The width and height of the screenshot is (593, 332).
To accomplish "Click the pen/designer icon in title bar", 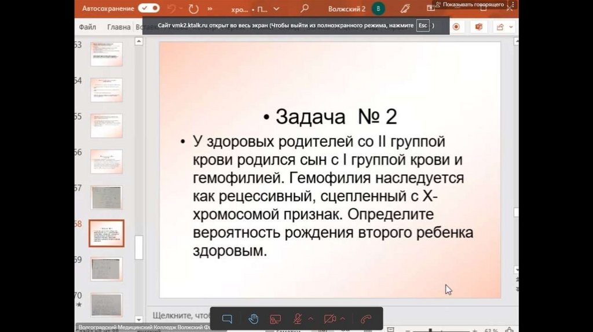I will [405, 9].
